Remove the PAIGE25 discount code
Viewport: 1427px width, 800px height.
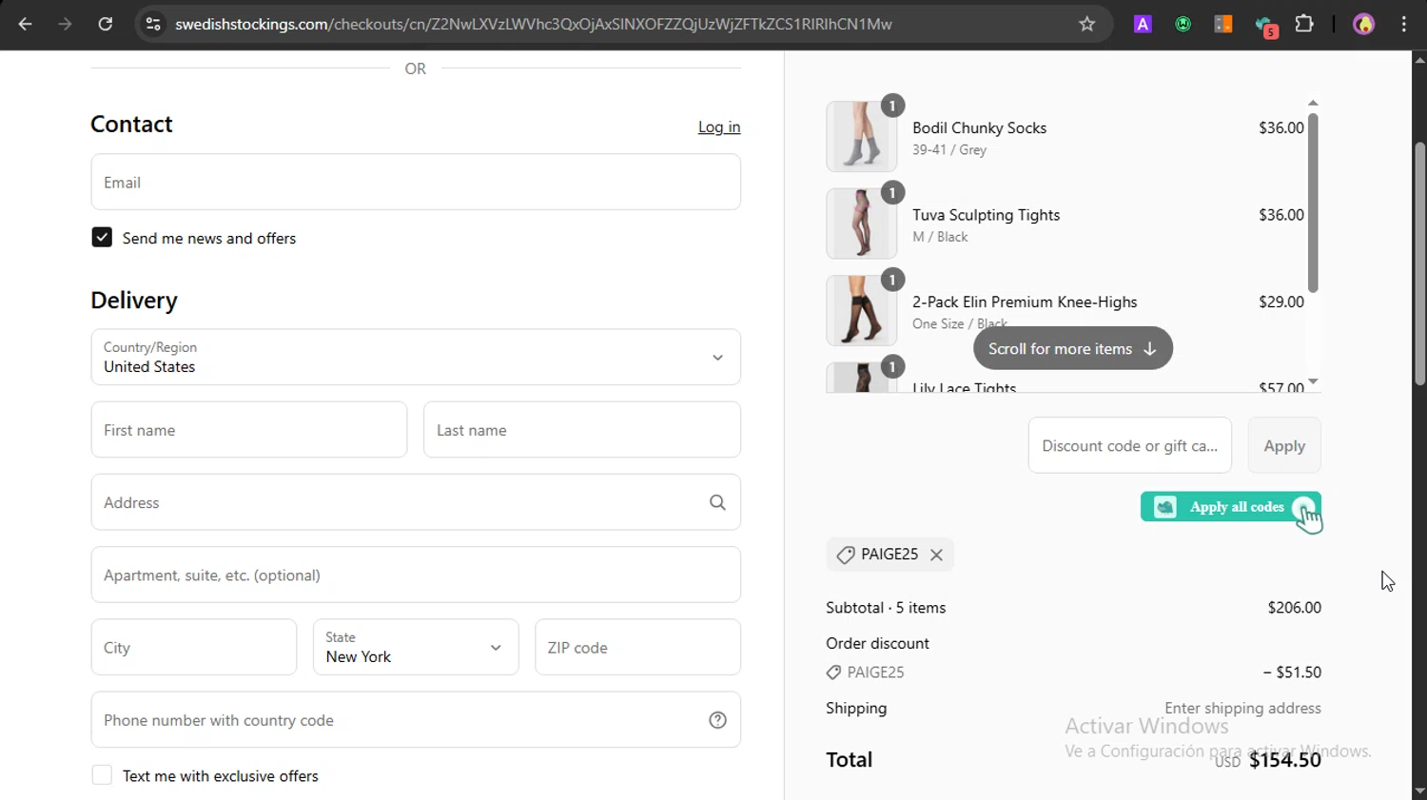pos(936,555)
